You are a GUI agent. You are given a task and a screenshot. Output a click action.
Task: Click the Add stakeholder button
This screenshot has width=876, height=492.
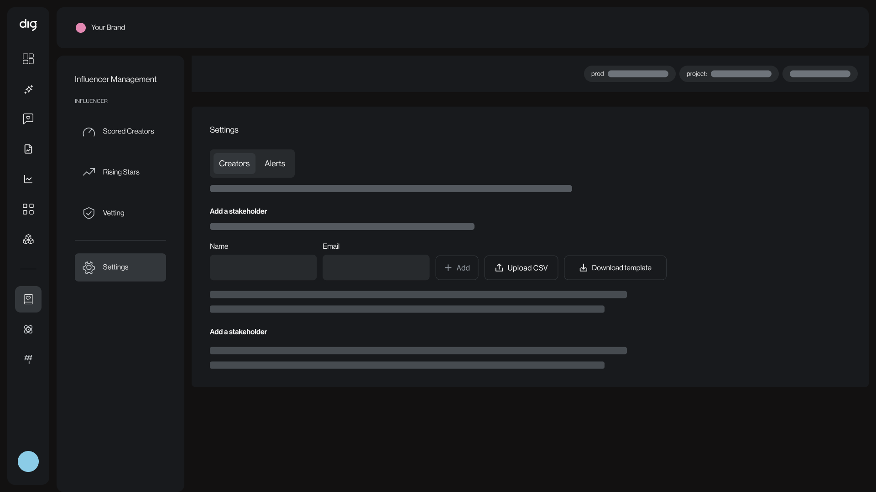[x=457, y=268]
